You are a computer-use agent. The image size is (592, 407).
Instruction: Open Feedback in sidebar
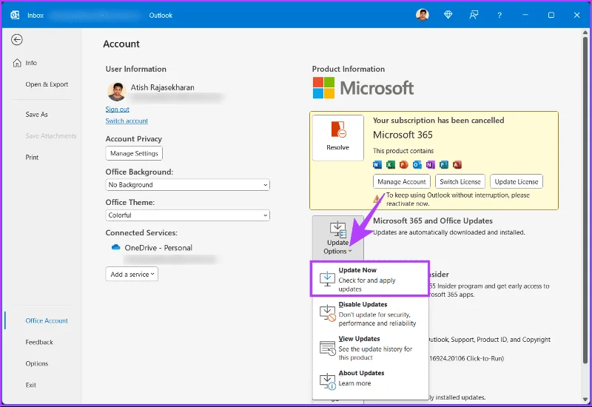(x=39, y=342)
